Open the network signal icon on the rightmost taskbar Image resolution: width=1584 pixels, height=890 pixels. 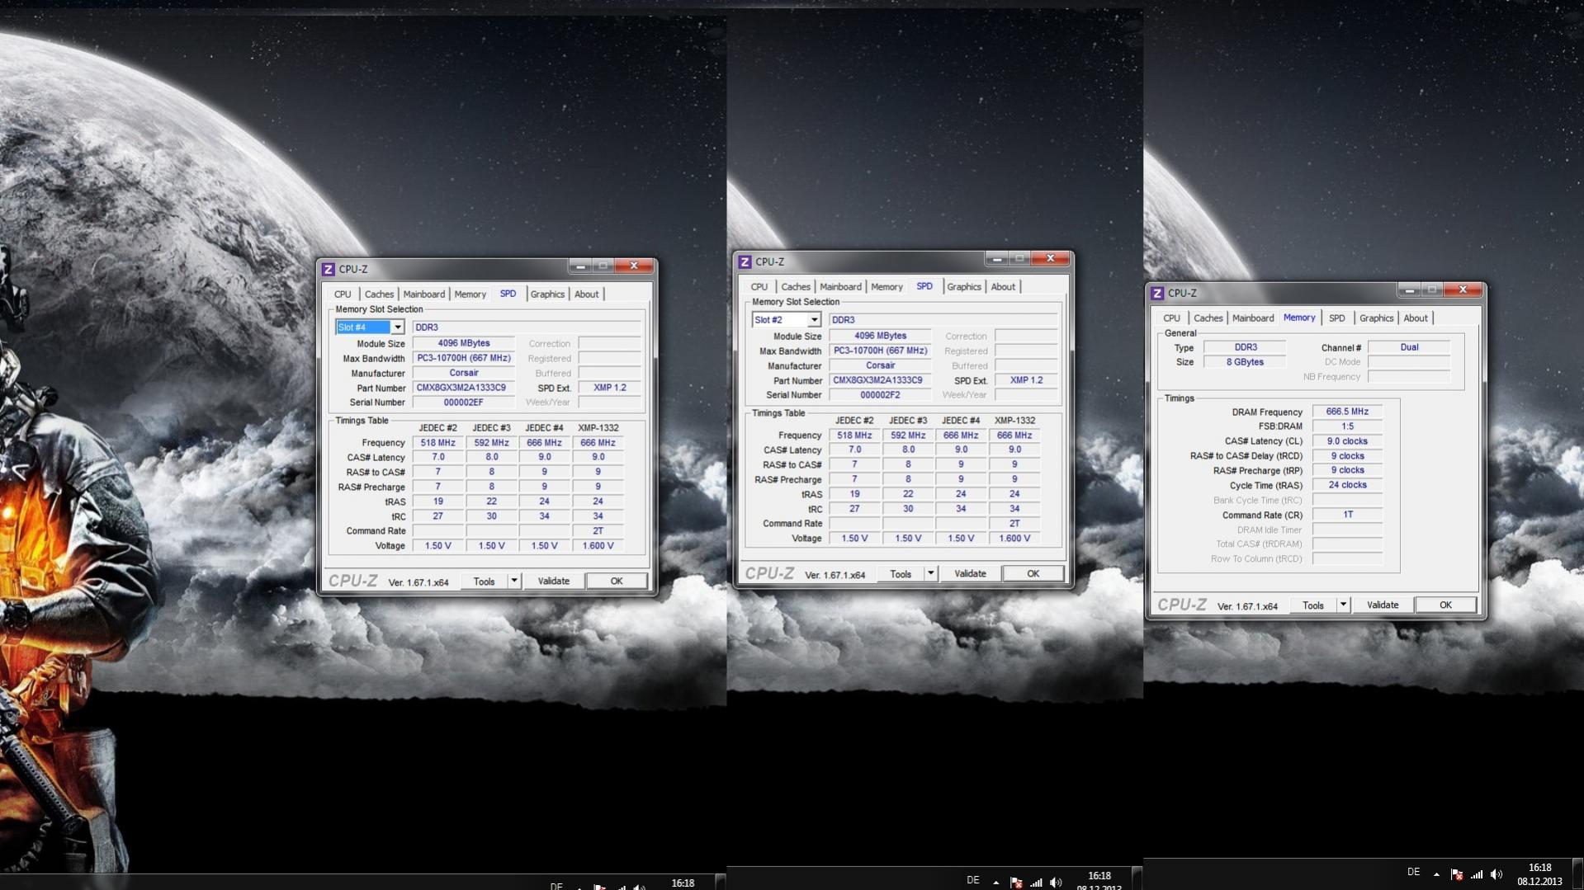[1477, 874]
